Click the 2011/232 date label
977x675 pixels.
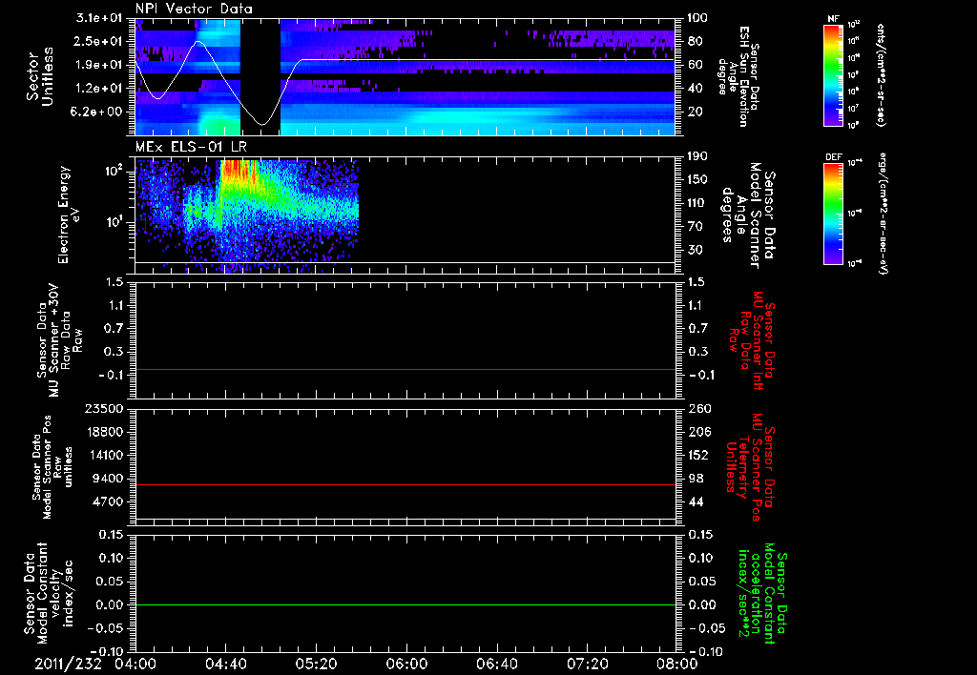coord(68,664)
